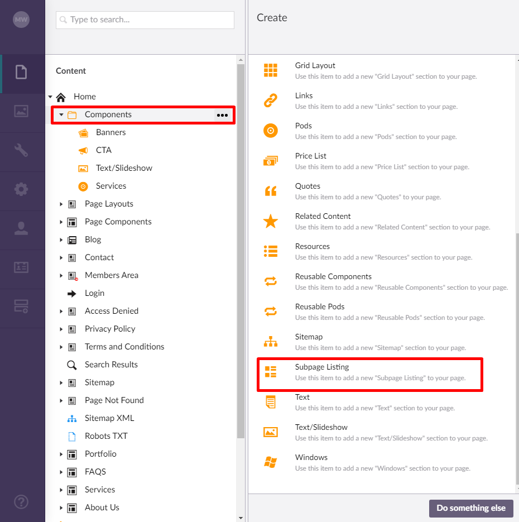Click the Related Content star icon
Viewport: 519px width, 522px height.
click(271, 221)
